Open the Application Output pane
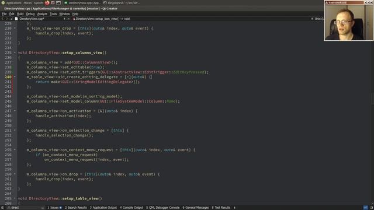Screen dimensions: 374x210 click(103, 208)
